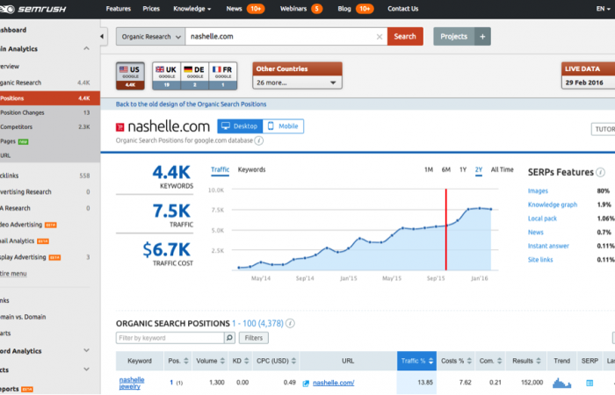Open the Features menu
Viewport: 615px width, 395px height.
tap(118, 9)
